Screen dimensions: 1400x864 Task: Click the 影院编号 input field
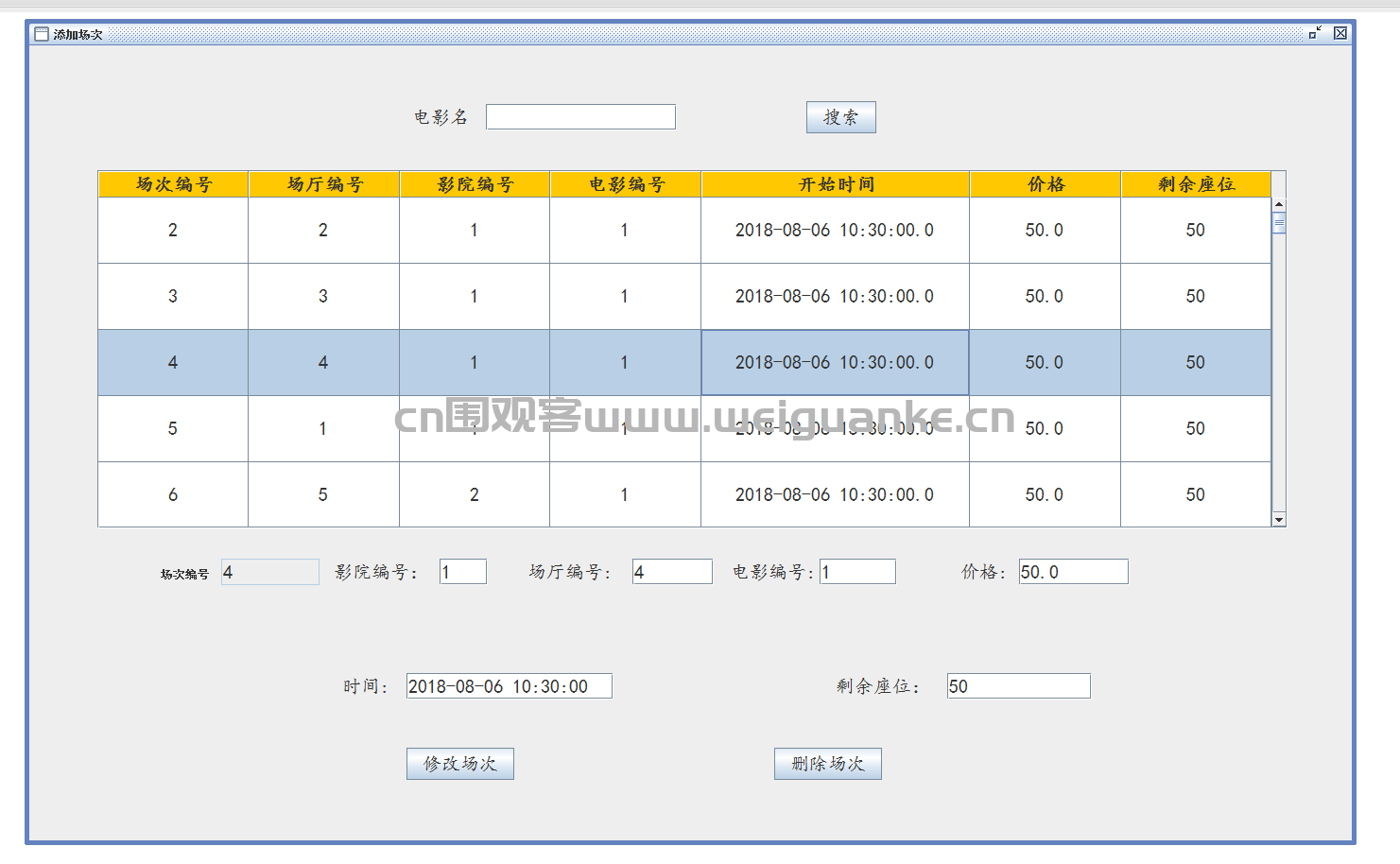pyautogui.click(x=463, y=572)
